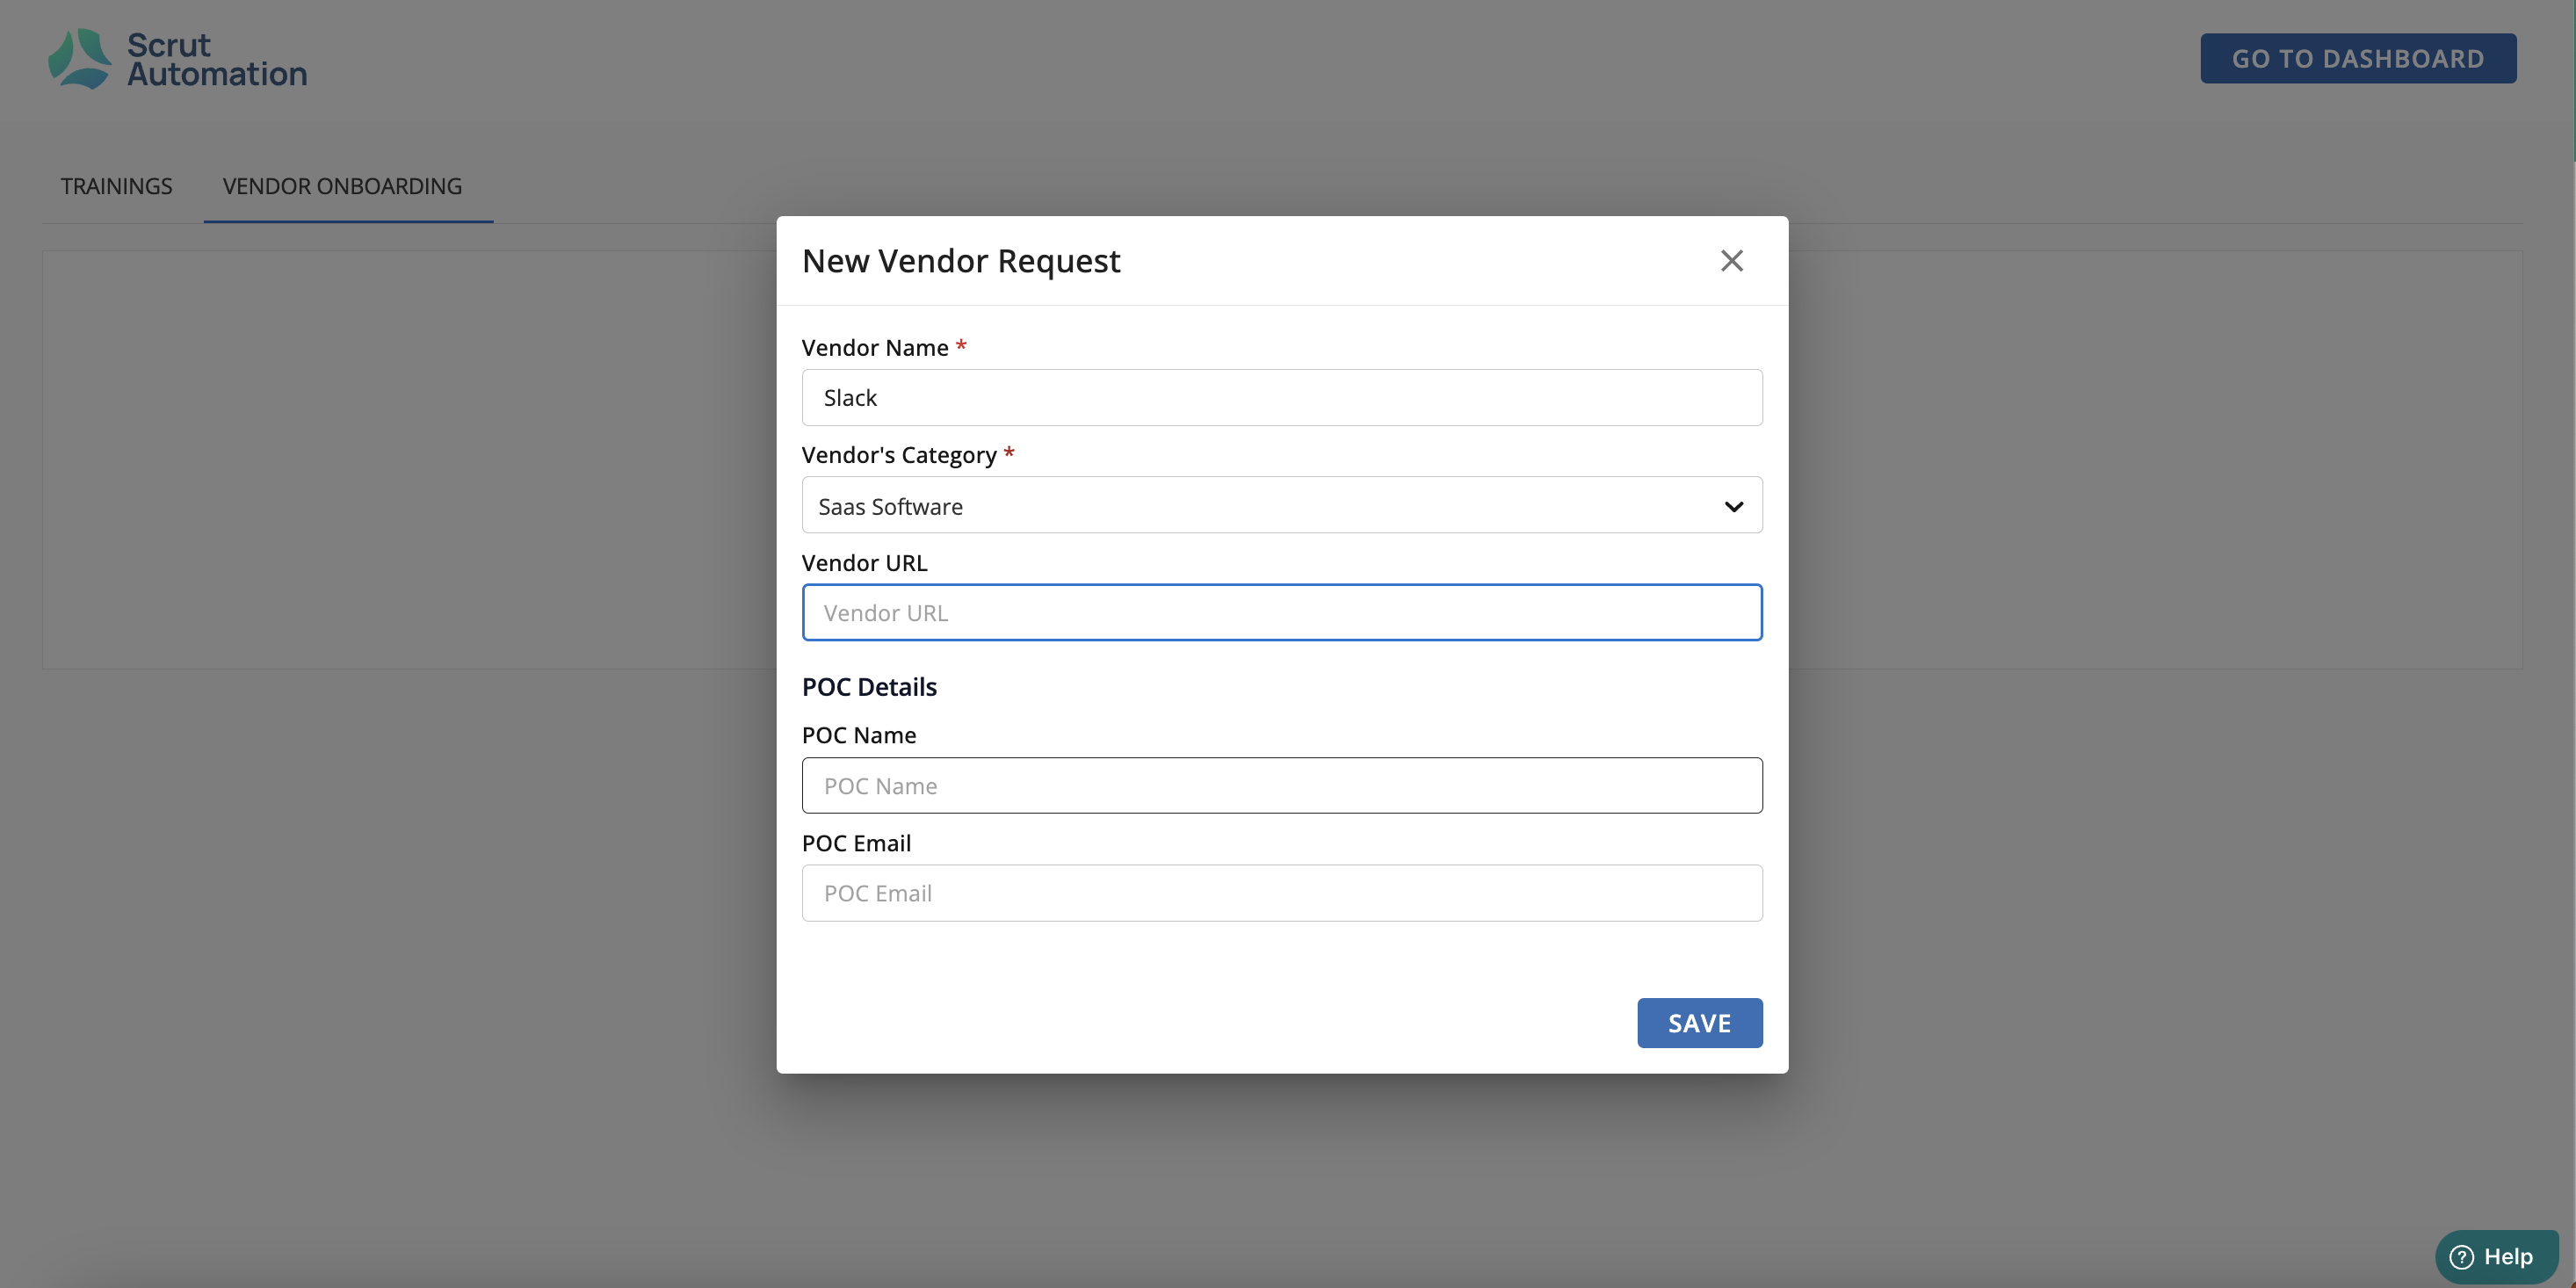Image resolution: width=2576 pixels, height=1288 pixels.
Task: Select the Vendor Onboarding tab
Action: tap(342, 186)
